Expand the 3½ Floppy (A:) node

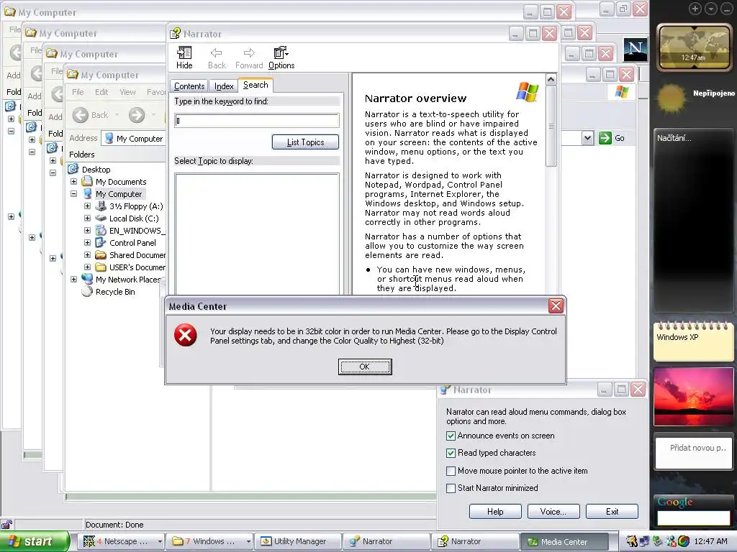[87, 206]
